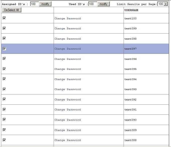Select the username text test089
This screenshot has height=147, width=171.
tap(130, 130)
